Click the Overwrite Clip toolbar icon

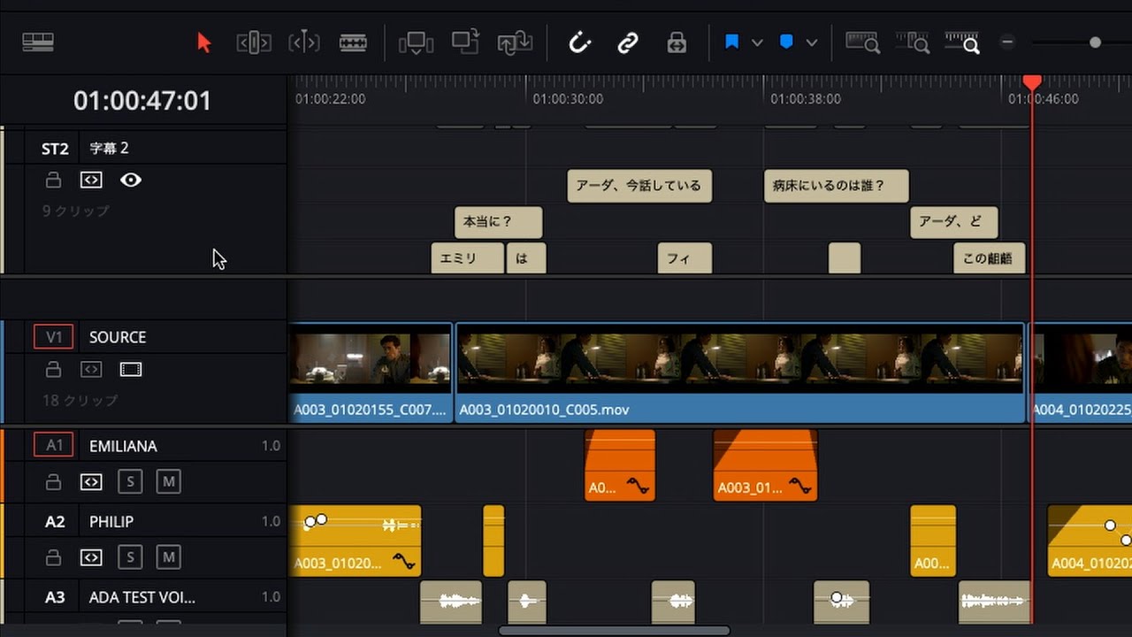click(x=465, y=42)
